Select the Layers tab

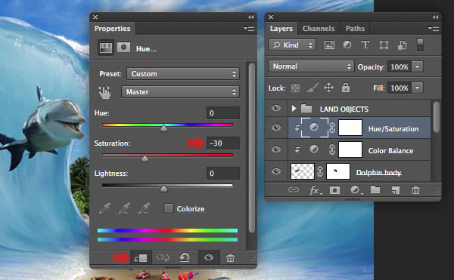point(281,28)
